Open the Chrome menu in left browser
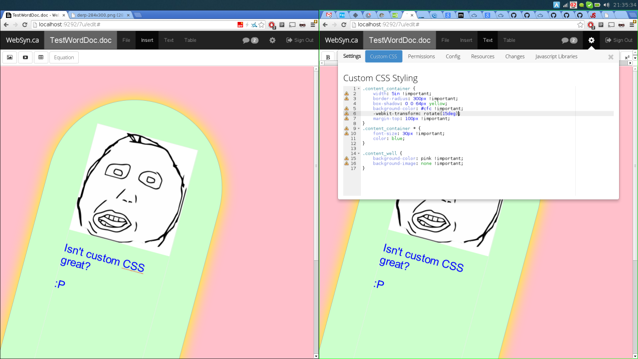The image size is (638, 359). tap(314, 24)
